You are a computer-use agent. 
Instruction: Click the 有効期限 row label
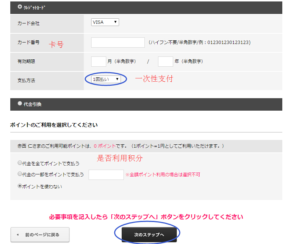[26, 62]
